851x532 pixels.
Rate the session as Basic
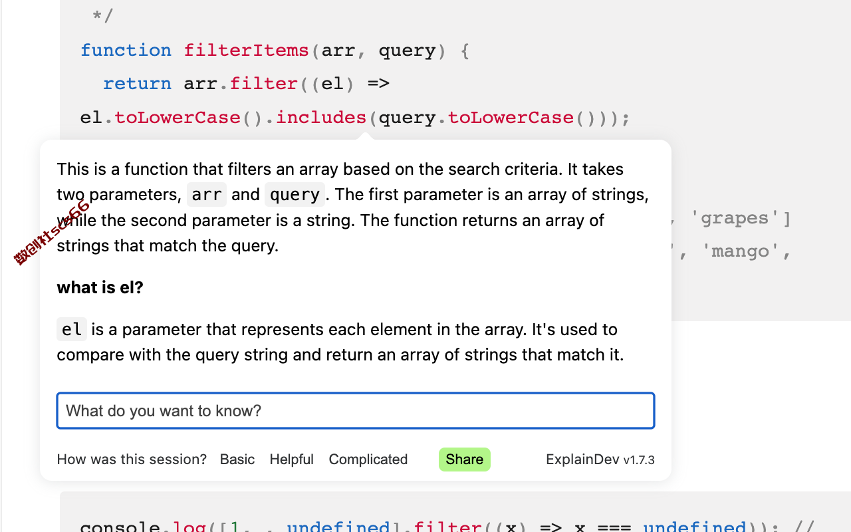tap(237, 460)
